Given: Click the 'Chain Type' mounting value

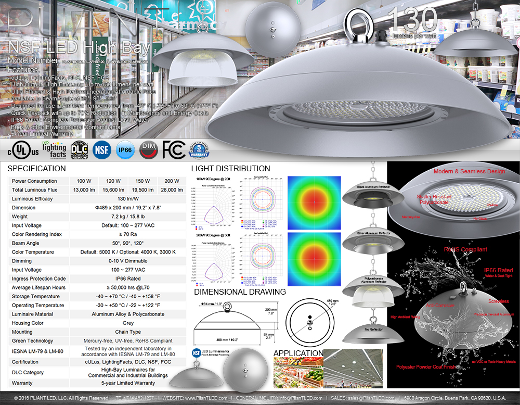Looking at the screenshot, I should coord(128,332).
